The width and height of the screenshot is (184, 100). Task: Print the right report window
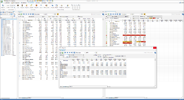106,14
